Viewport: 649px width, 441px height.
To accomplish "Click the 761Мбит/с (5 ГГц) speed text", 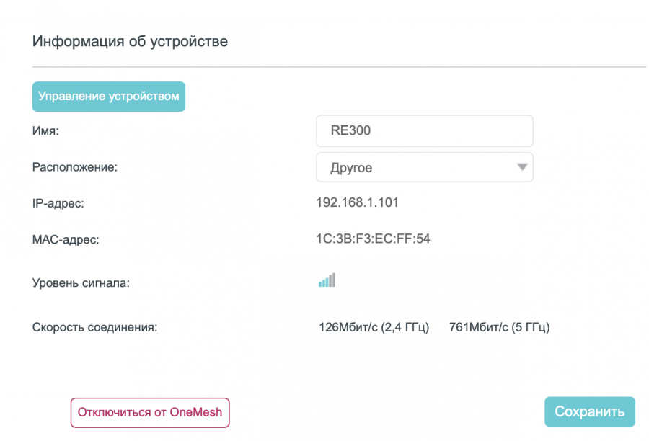I will 499,327.
